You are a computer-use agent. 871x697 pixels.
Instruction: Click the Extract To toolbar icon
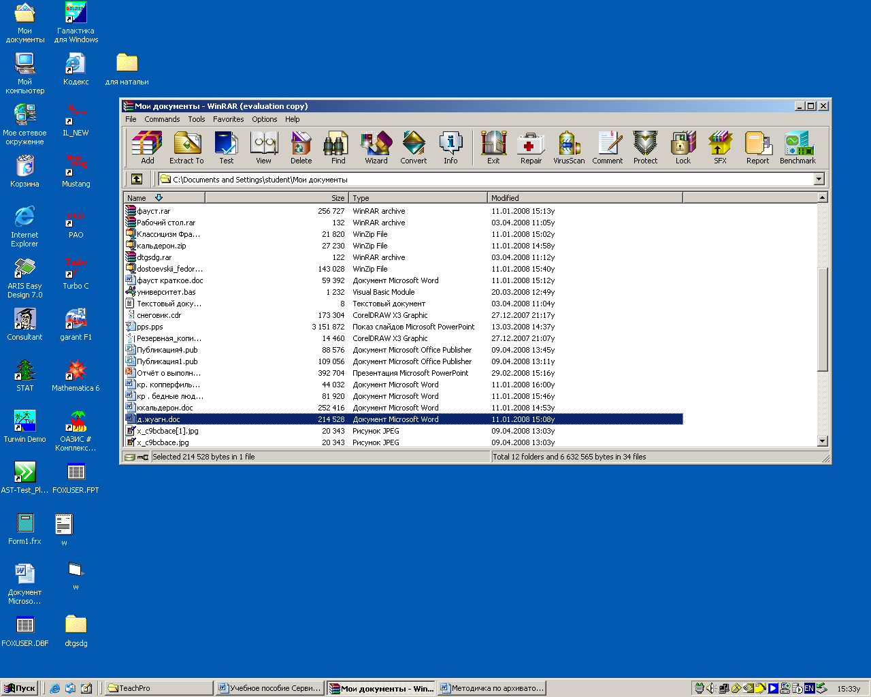[186, 148]
